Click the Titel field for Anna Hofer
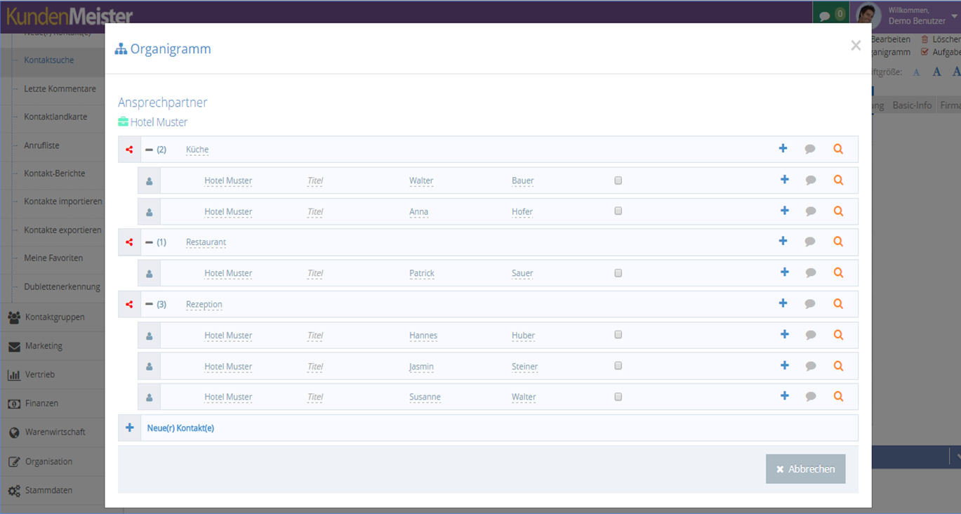This screenshot has width=961, height=514. pyautogui.click(x=315, y=212)
